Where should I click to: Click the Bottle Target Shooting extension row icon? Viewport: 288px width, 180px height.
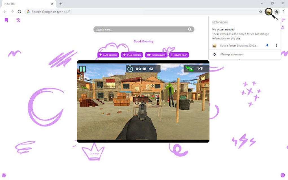pos(214,46)
